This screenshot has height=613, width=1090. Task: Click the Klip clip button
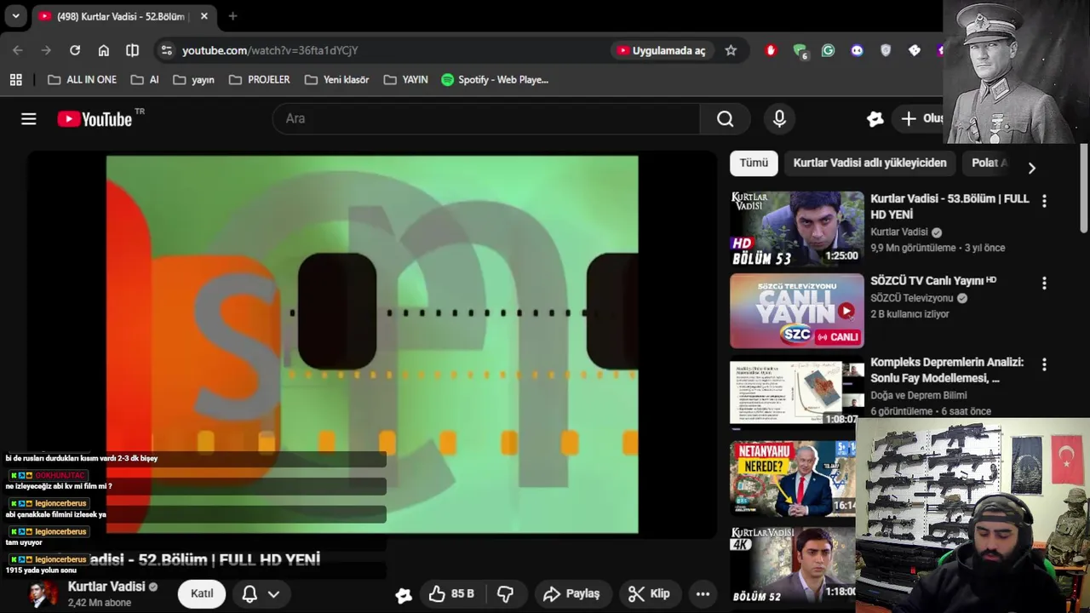[x=649, y=594]
